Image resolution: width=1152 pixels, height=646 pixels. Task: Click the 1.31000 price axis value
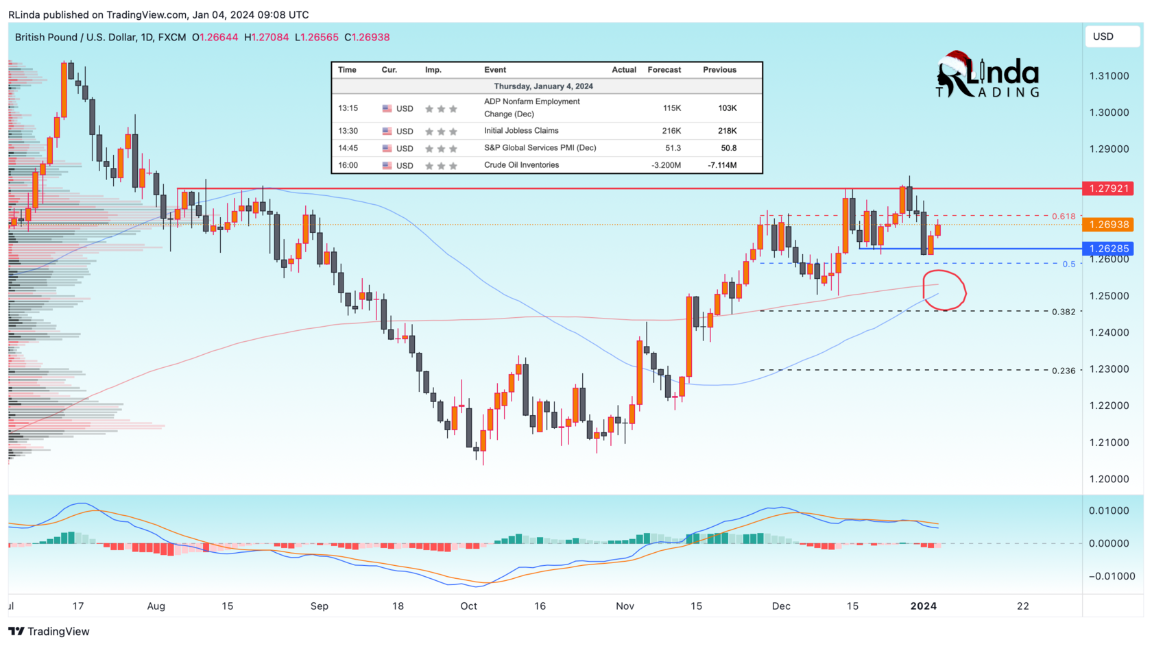click(x=1109, y=76)
